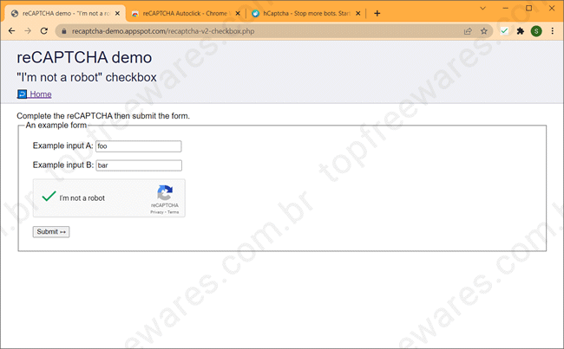564x349 pixels.
Task: Open the Chrome three-dot menu
Action: (x=552, y=30)
